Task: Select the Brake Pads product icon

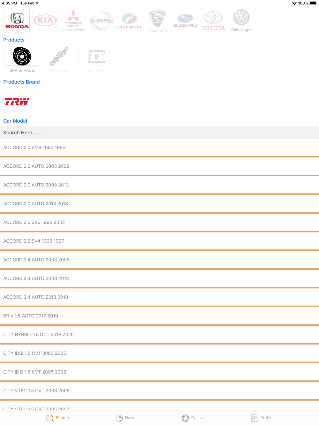Action: [22, 56]
